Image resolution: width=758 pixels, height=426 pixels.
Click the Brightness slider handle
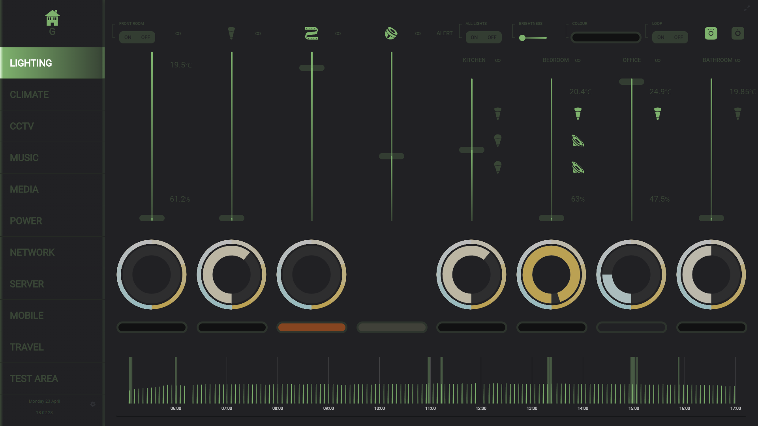coord(522,38)
